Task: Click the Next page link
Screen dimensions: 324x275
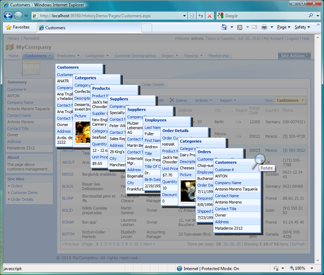Action: (149, 244)
